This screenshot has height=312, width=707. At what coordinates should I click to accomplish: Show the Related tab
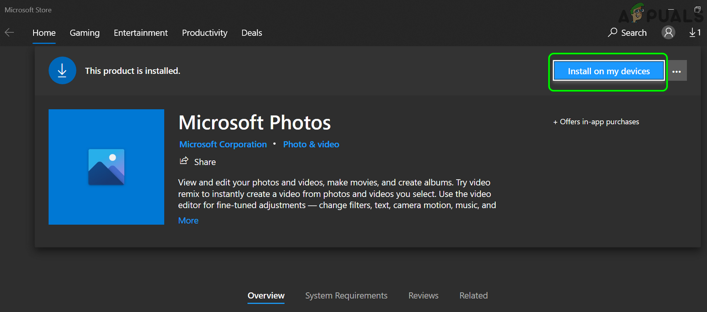[x=473, y=295]
